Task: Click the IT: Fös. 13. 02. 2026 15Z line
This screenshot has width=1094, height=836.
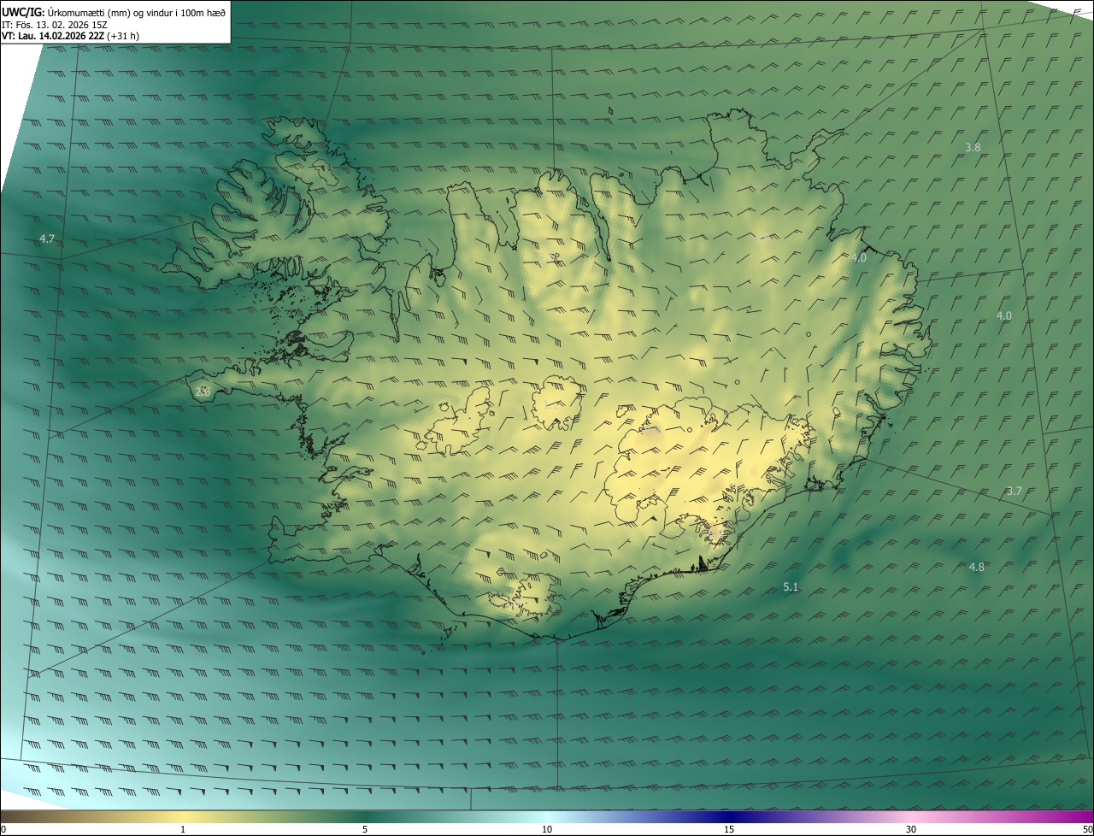Action: [x=55, y=24]
